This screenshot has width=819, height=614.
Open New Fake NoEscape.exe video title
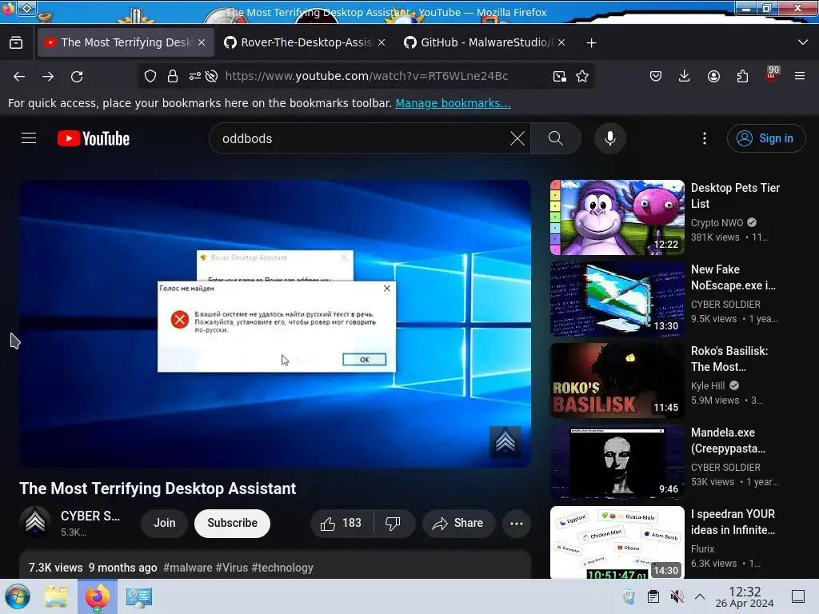(733, 277)
